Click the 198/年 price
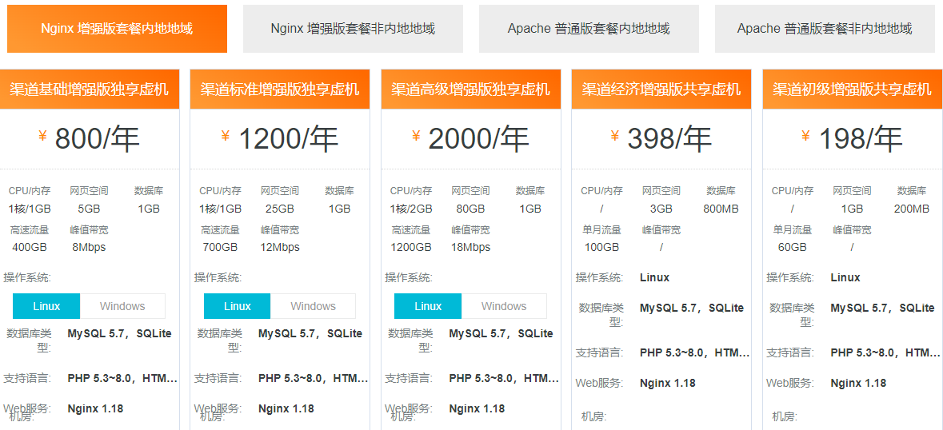The height and width of the screenshot is (430, 943). (x=859, y=139)
